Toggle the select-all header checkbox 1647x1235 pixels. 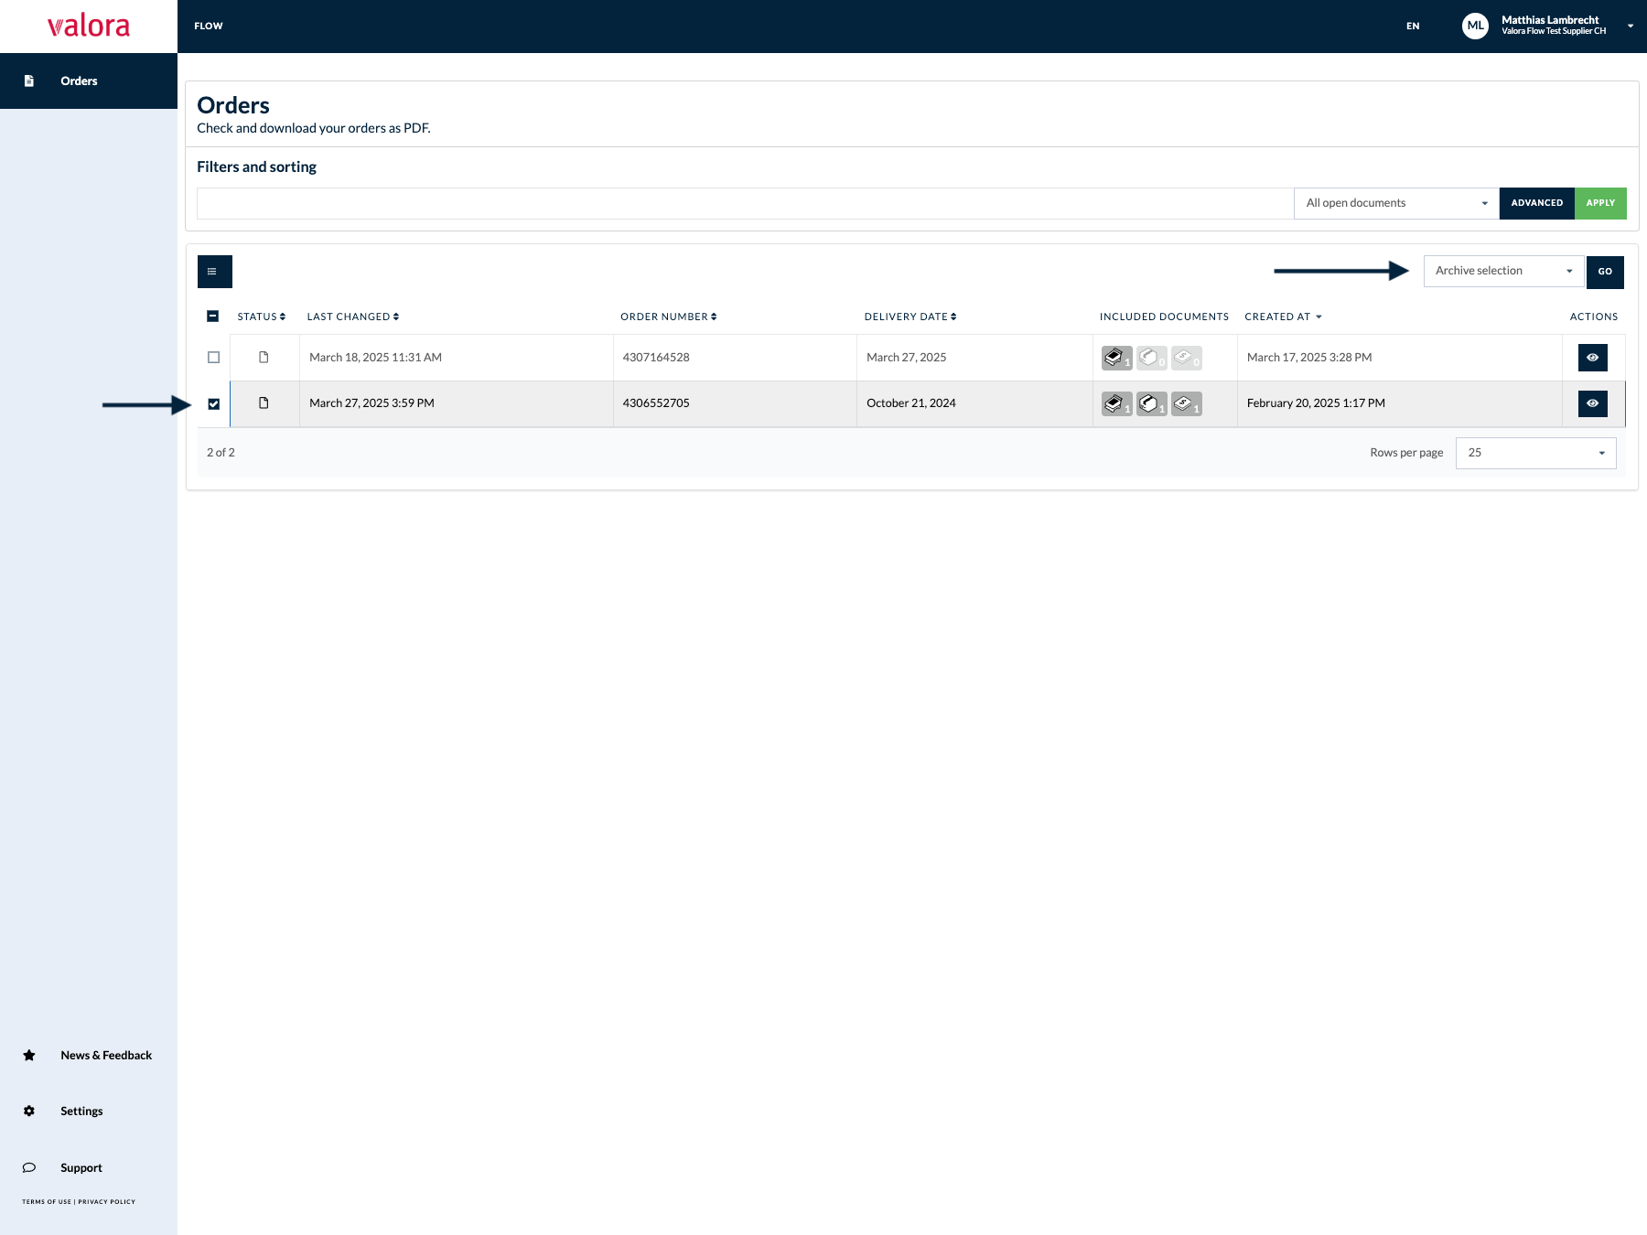click(x=213, y=317)
